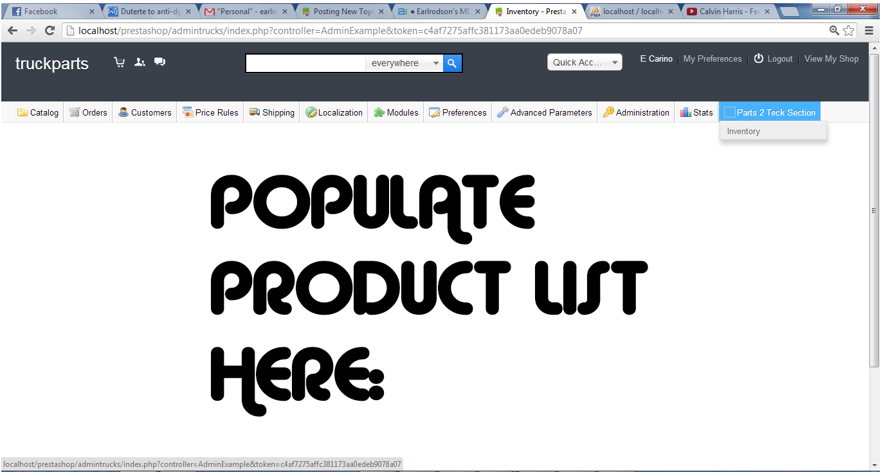Click the back arrow in Chrome
This screenshot has width=881, height=472.
13,31
